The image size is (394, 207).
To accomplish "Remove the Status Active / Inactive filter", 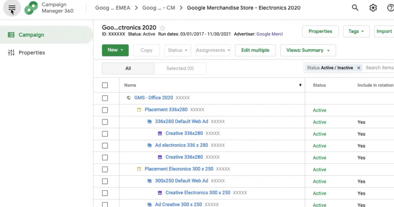I will [x=359, y=68].
